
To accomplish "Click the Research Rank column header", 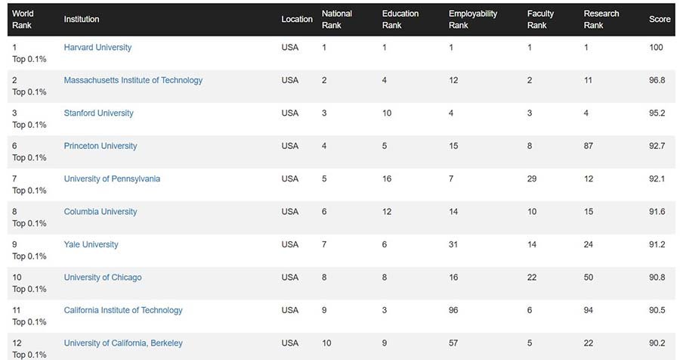I will (x=601, y=20).
